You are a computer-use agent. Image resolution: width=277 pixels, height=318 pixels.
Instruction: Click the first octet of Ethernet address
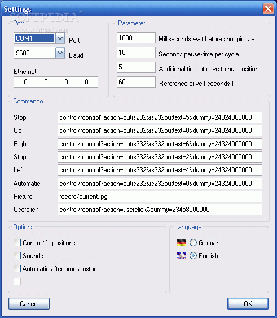[x=25, y=82]
